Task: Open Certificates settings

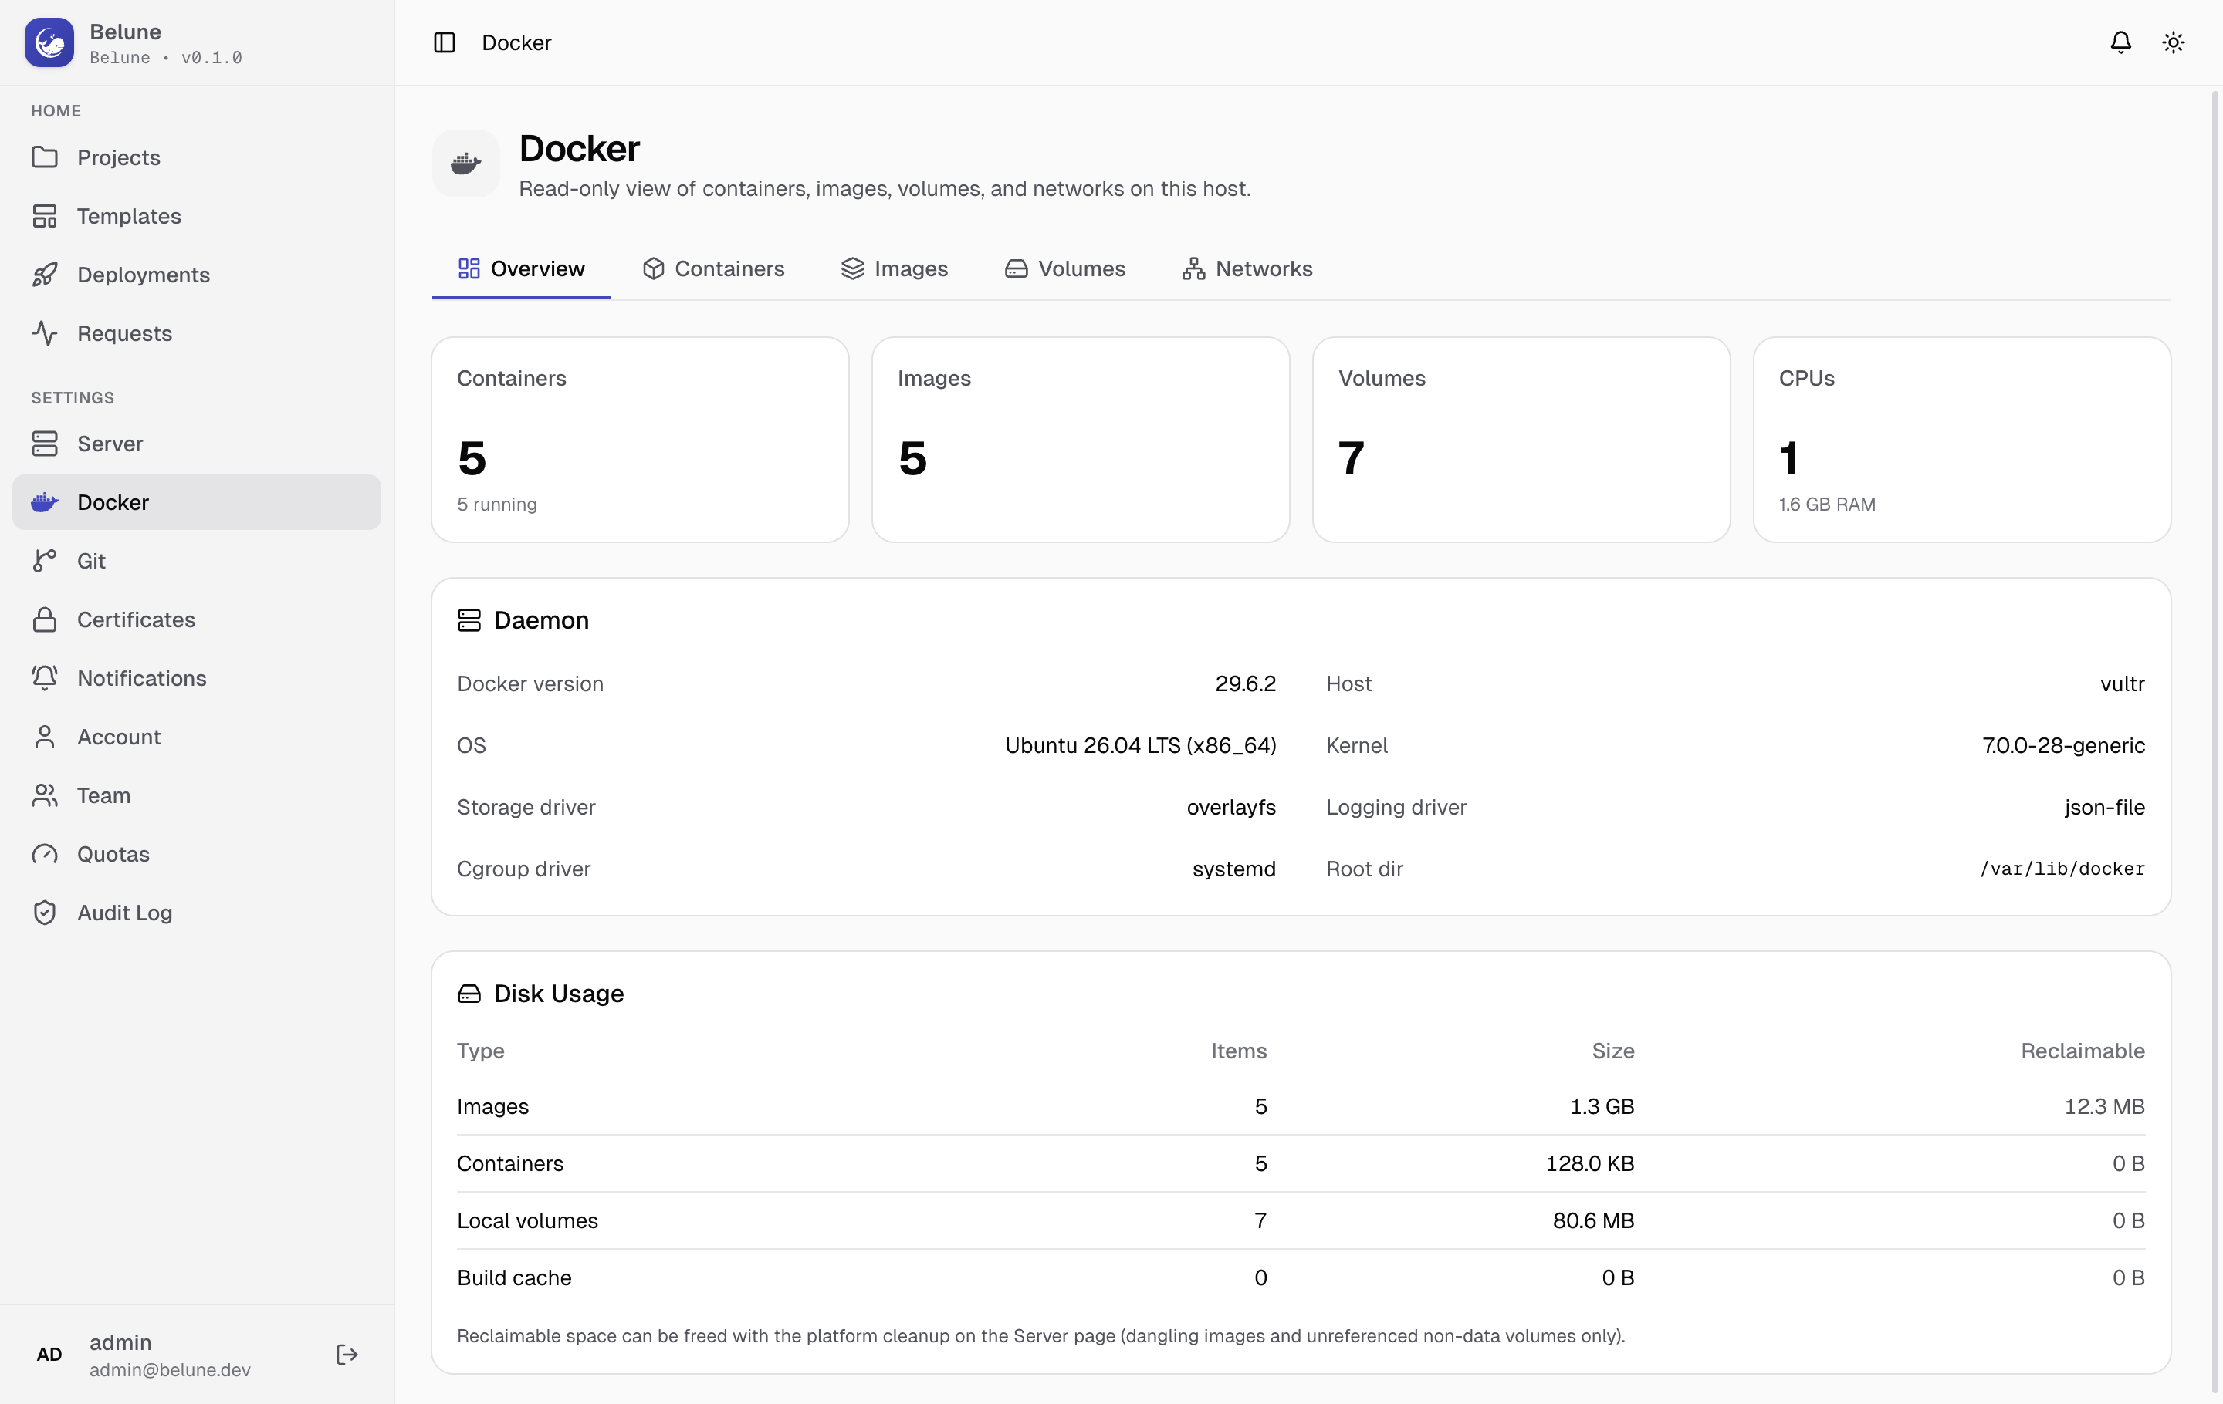Action: (197, 619)
